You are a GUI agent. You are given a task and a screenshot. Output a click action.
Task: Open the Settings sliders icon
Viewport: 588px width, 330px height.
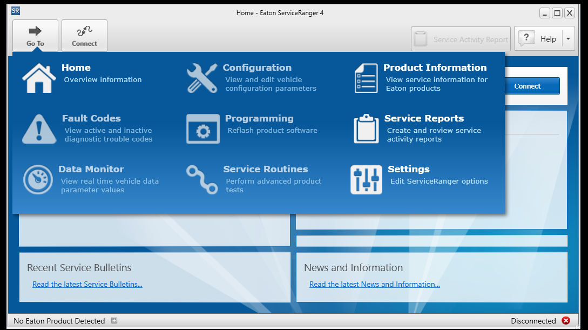point(366,180)
